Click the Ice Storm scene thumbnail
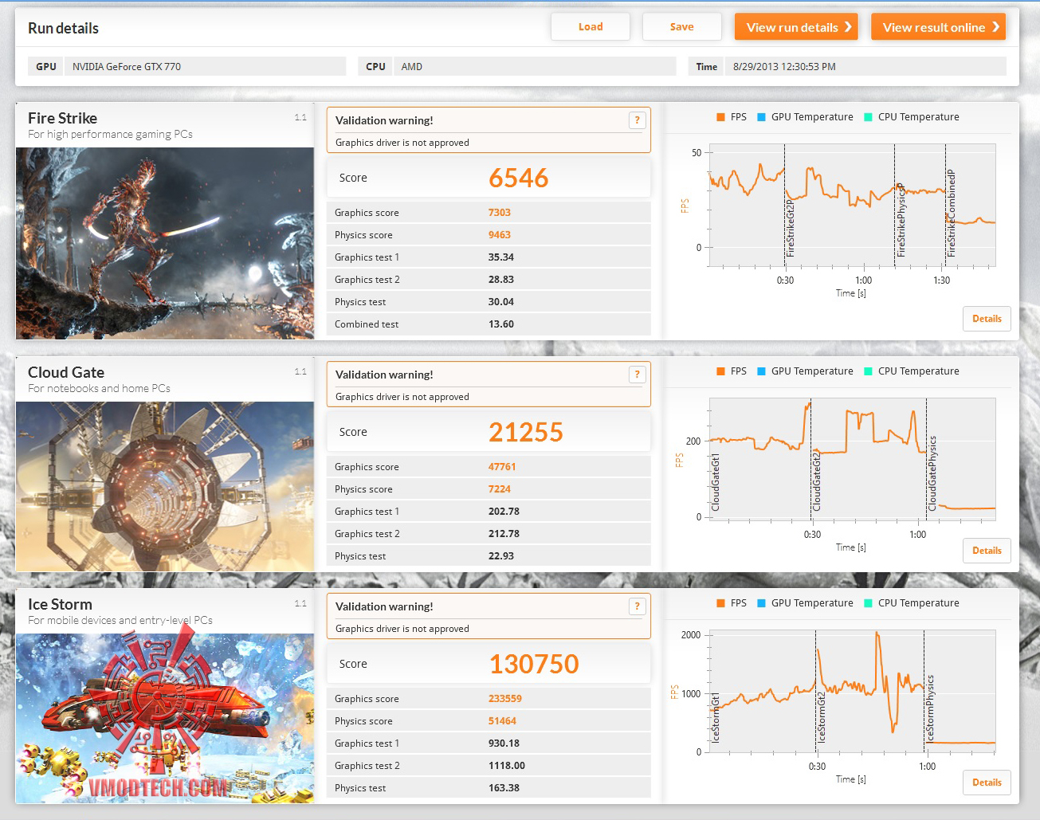Viewport: 1040px width, 820px height. [x=165, y=718]
